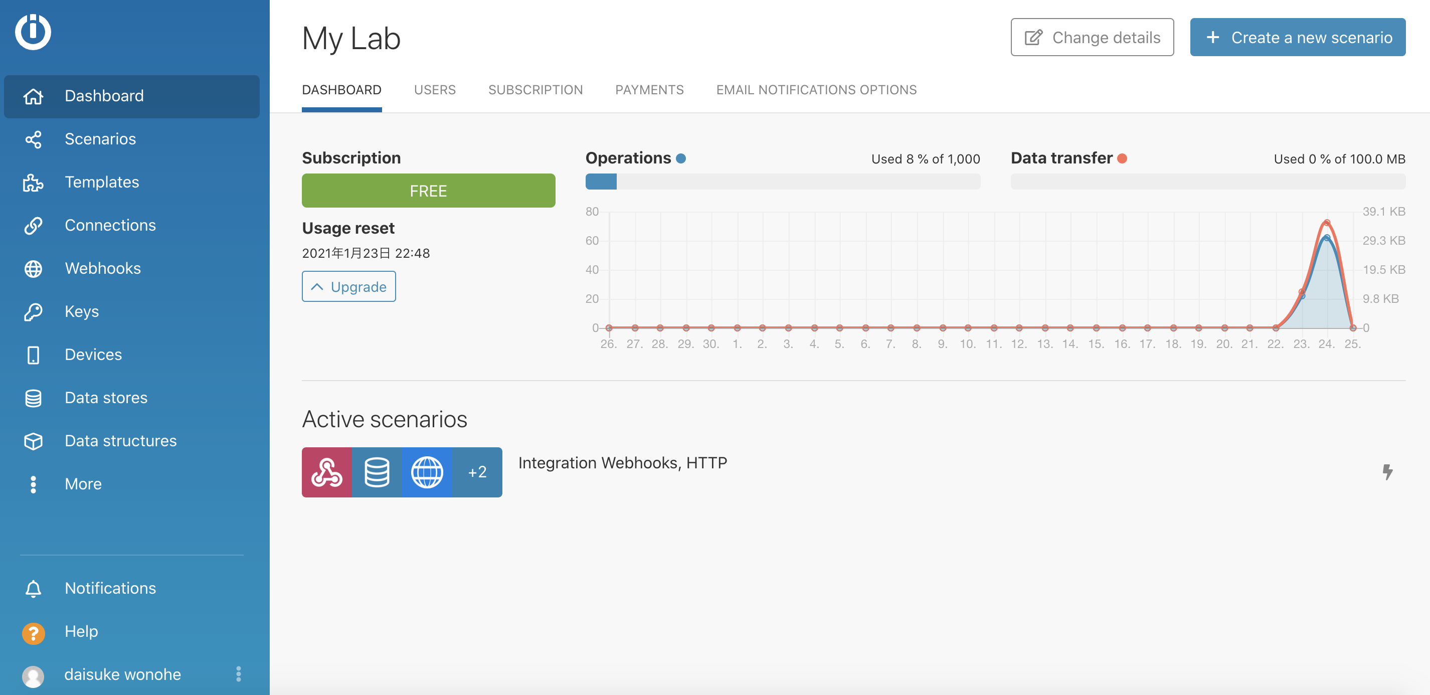Open Data stores section

tap(105, 398)
